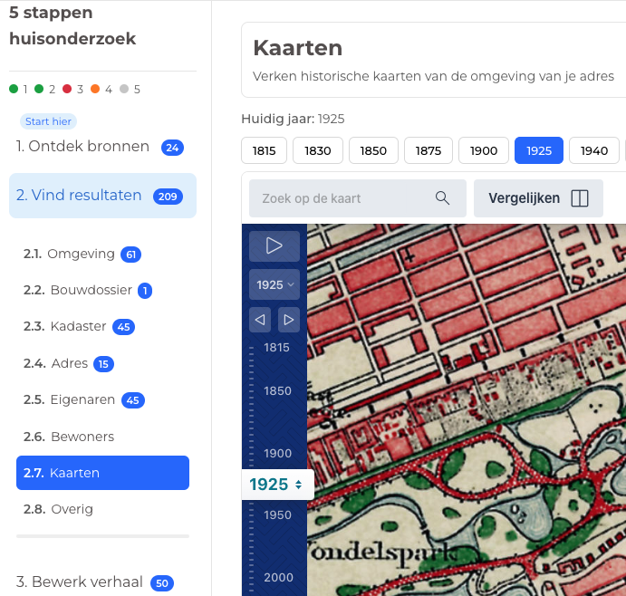Adjust the 1925 timeline slider handle
Viewport: 626px width, 596px height.
click(x=277, y=485)
